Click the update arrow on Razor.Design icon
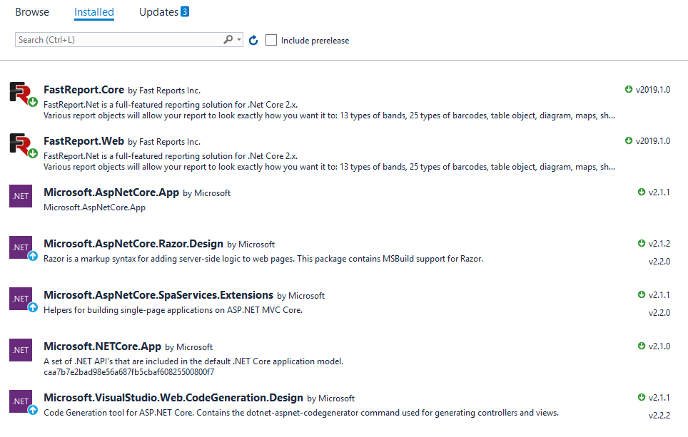688x437 pixels. click(33, 256)
